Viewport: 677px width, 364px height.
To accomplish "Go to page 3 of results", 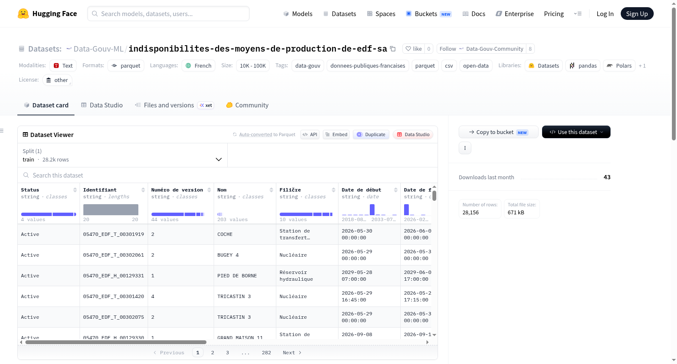I will (227, 353).
